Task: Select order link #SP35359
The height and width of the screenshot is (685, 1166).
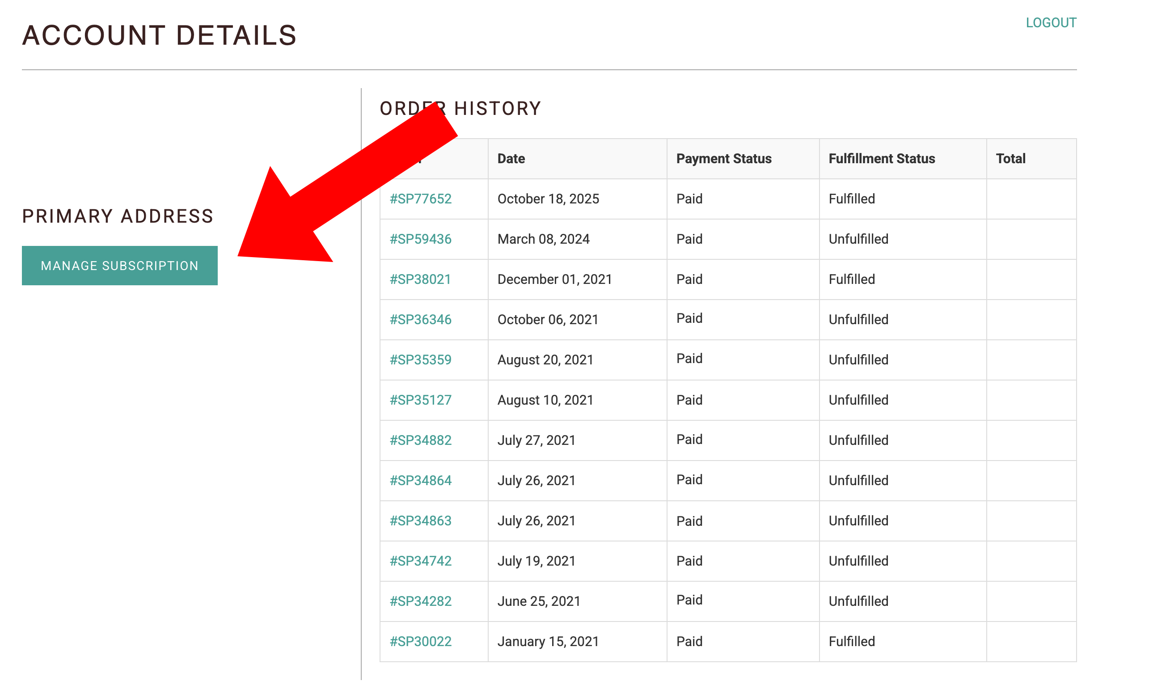Action: (x=420, y=360)
